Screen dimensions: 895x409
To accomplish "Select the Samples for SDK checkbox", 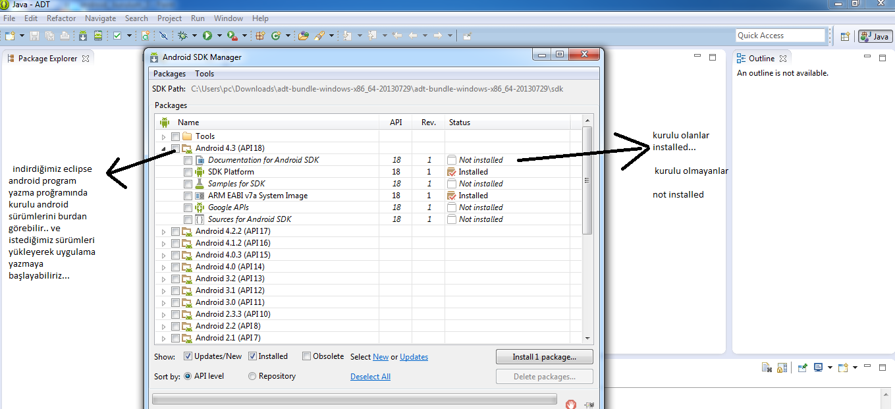I will point(188,184).
